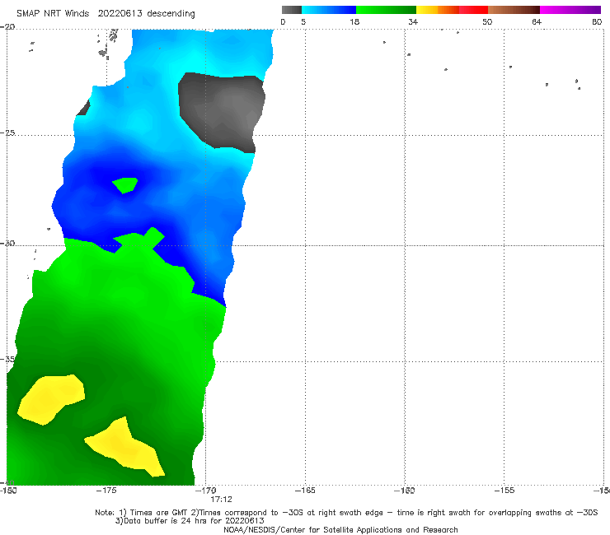Click the small gray patch at swath's left edge
Image resolution: width=610 pixels, height=535 pixels.
point(83,108)
